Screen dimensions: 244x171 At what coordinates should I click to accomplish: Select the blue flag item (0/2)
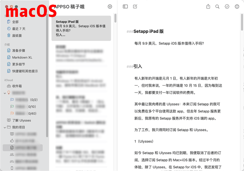25,99
